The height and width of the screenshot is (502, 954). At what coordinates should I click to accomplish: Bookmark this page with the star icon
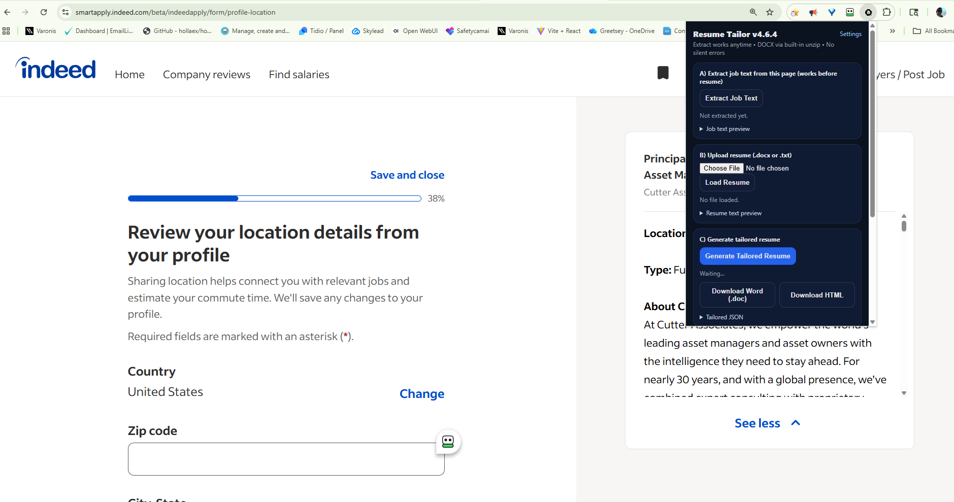coord(770,12)
